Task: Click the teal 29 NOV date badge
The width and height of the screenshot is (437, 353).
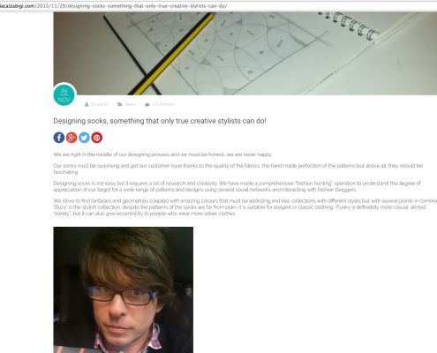Action: tap(64, 95)
